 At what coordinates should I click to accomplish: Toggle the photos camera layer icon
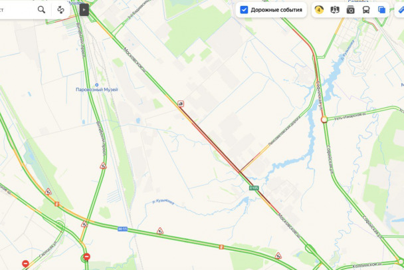pos(350,10)
